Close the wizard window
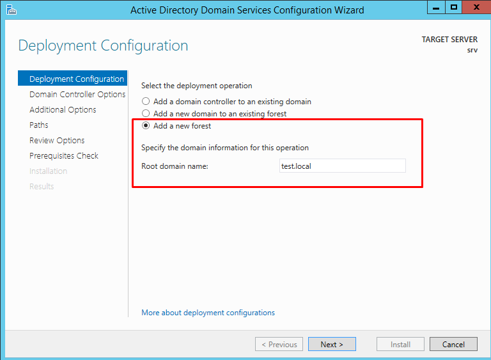 476,7
